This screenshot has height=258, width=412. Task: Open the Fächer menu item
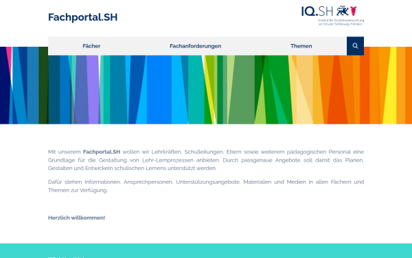click(x=91, y=46)
